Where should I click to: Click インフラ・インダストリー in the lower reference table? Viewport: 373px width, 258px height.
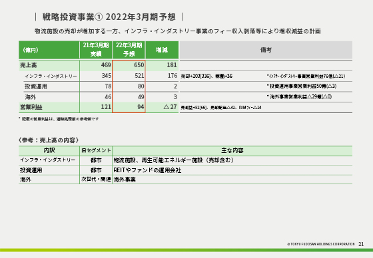(x=47, y=160)
